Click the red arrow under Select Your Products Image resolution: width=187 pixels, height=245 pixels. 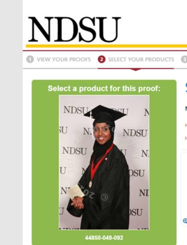click(x=135, y=70)
